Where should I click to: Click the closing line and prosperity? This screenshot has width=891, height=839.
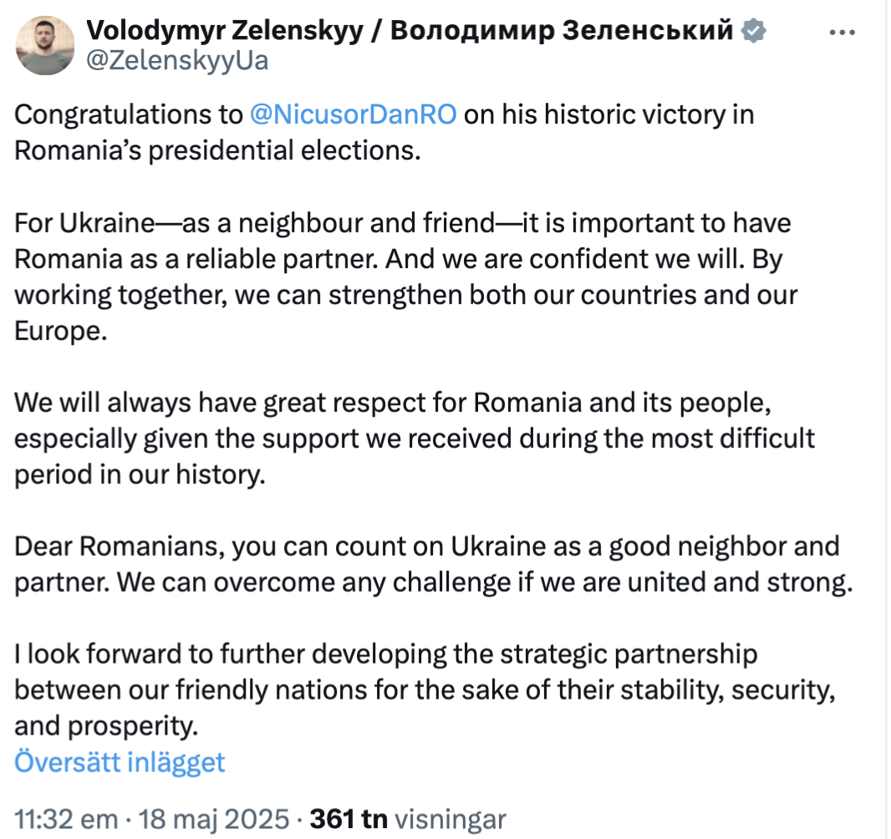click(x=105, y=726)
